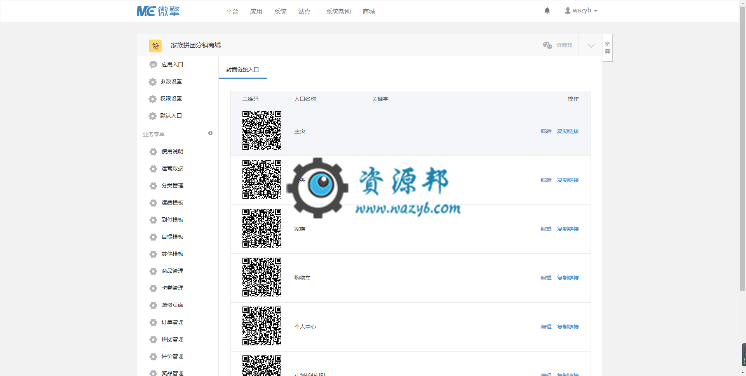Open the 订单管理 sidebar link

point(172,322)
